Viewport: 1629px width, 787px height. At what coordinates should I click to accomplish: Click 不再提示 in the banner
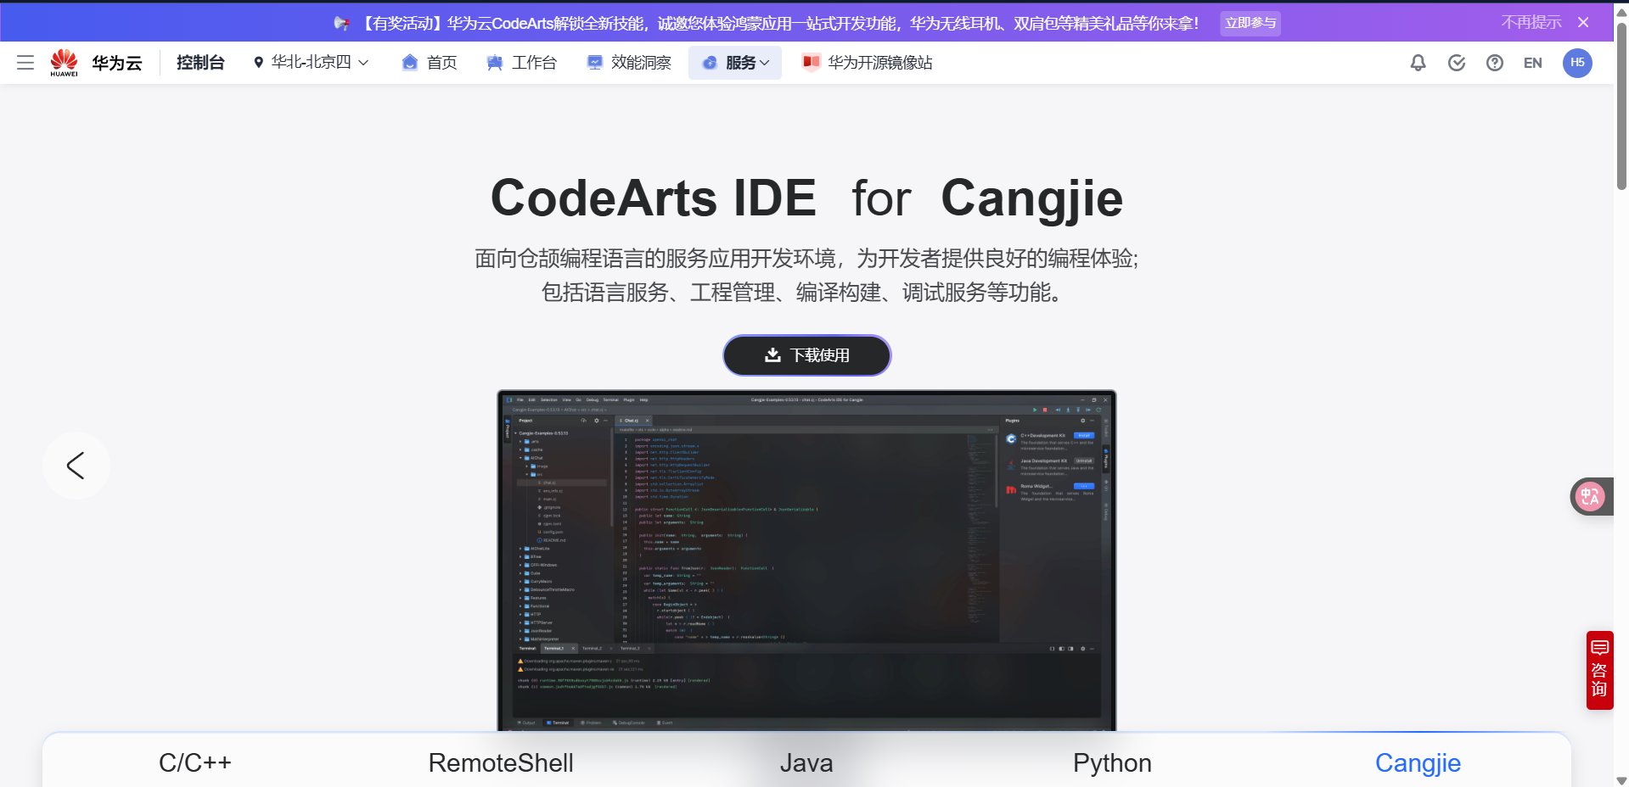pyautogui.click(x=1531, y=23)
